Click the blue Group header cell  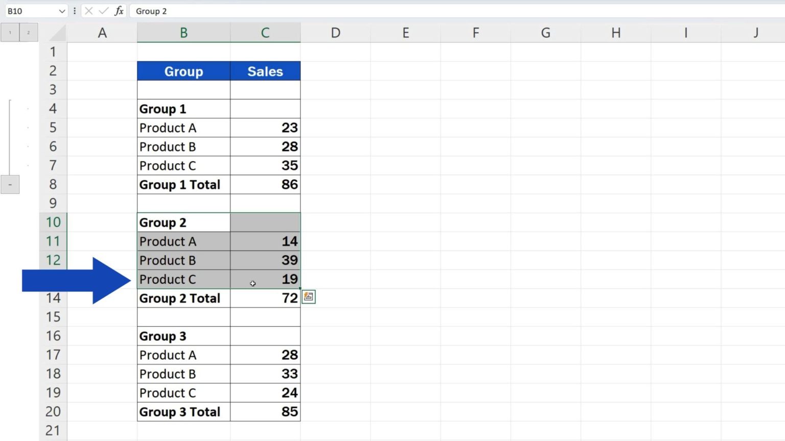183,71
